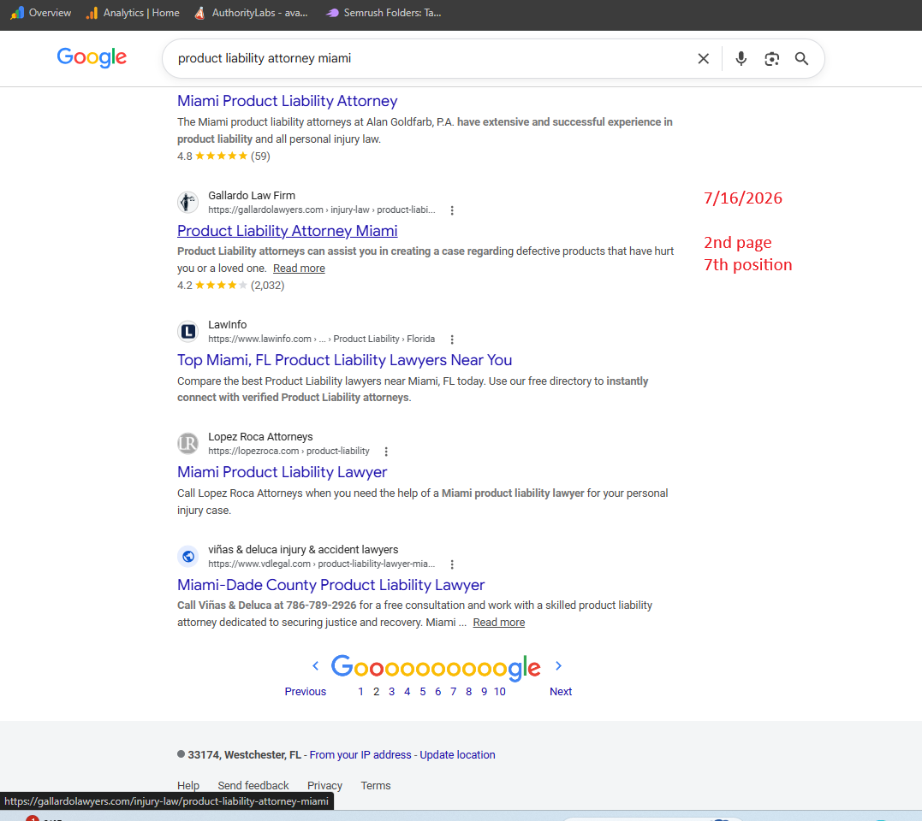Go to Next results page
Screen dimensions: 922x821
(561, 692)
